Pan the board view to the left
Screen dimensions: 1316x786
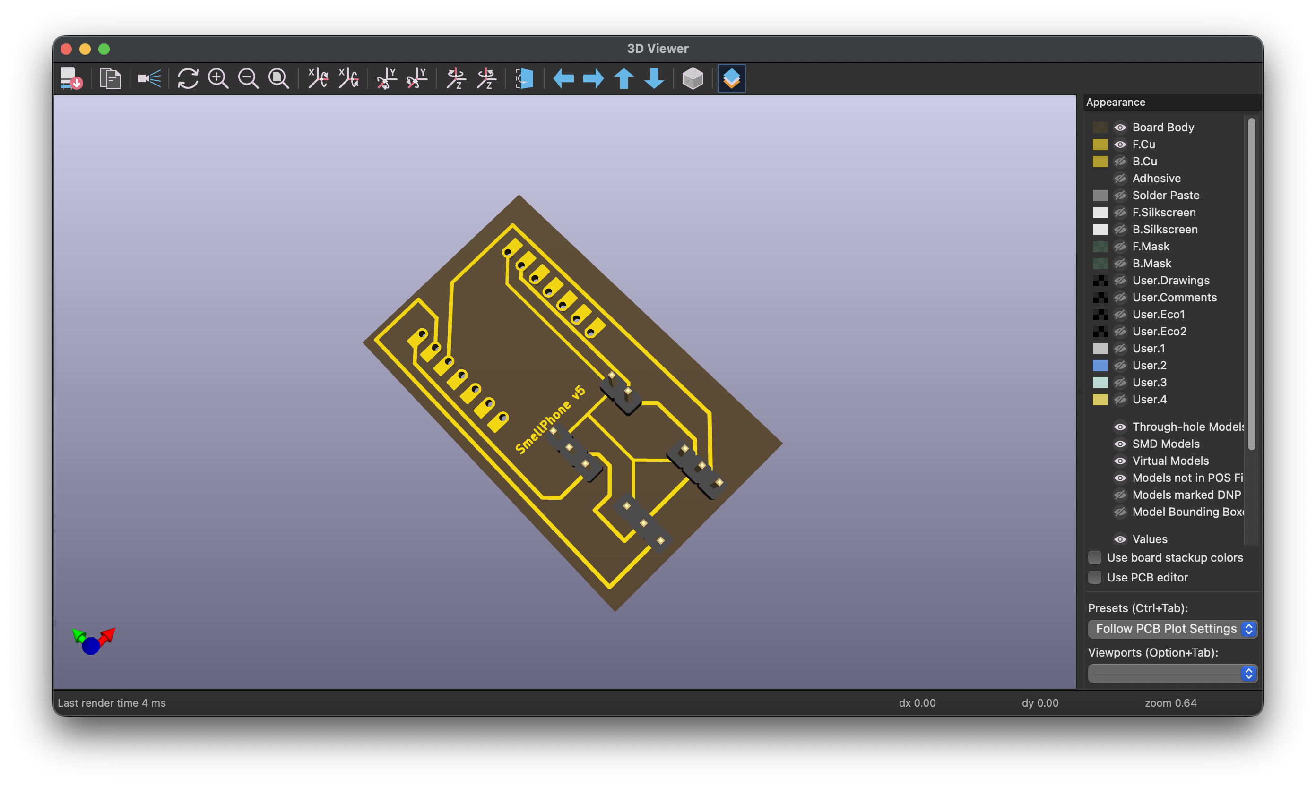point(563,78)
